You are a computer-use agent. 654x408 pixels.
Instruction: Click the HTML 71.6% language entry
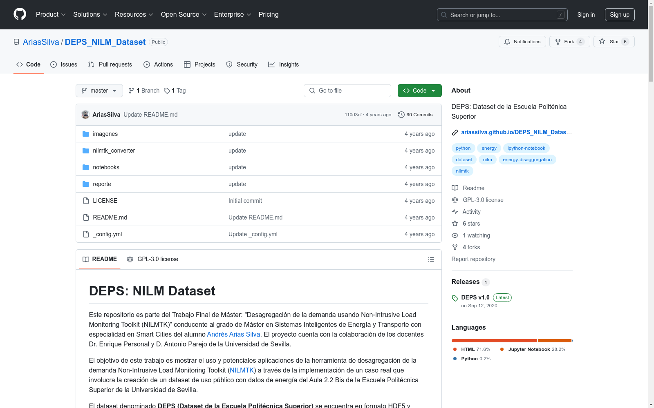tap(472, 349)
